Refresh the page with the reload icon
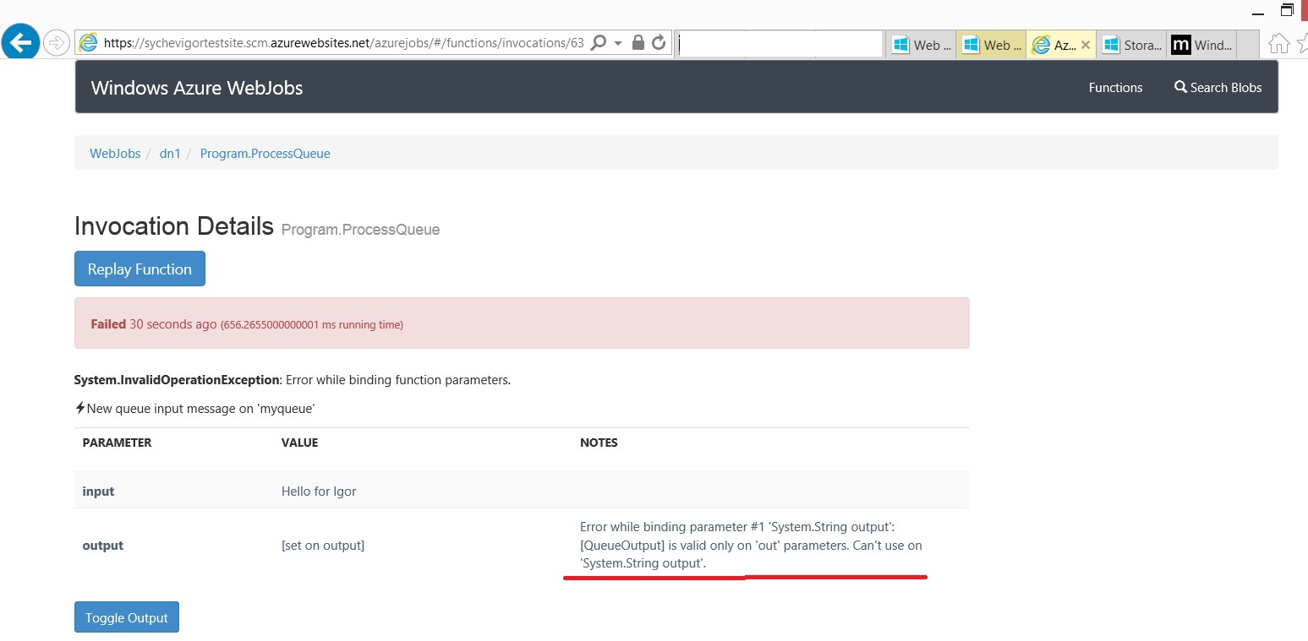This screenshot has width=1308, height=641. [659, 41]
